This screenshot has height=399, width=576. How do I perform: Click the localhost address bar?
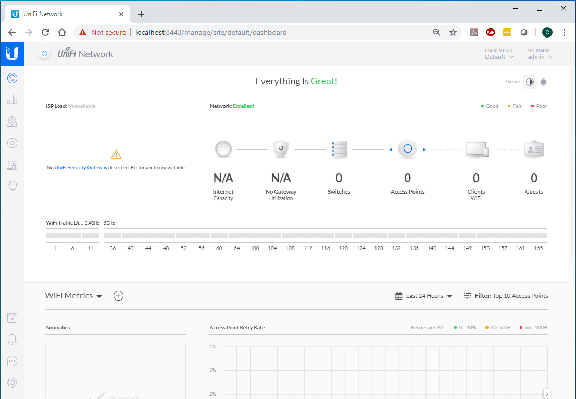pos(211,32)
